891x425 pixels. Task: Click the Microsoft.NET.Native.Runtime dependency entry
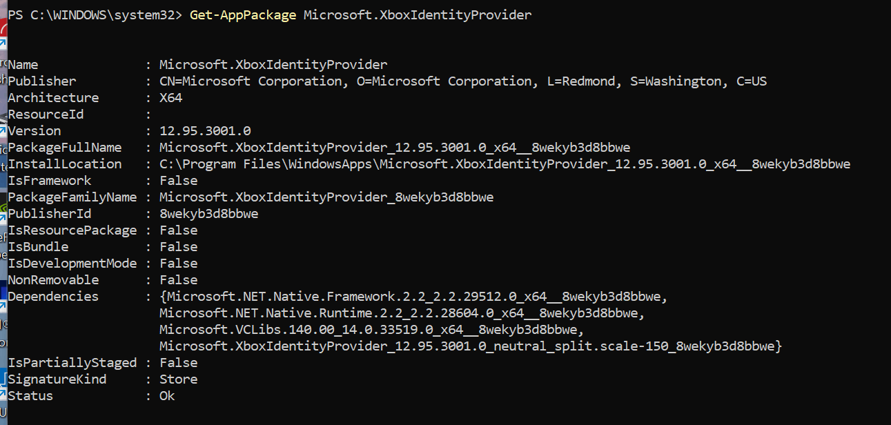tap(402, 313)
